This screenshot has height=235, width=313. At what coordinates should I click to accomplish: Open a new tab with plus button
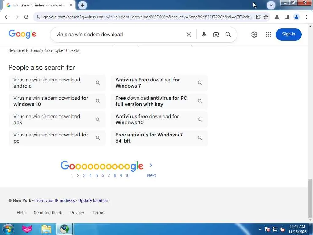point(83,5)
